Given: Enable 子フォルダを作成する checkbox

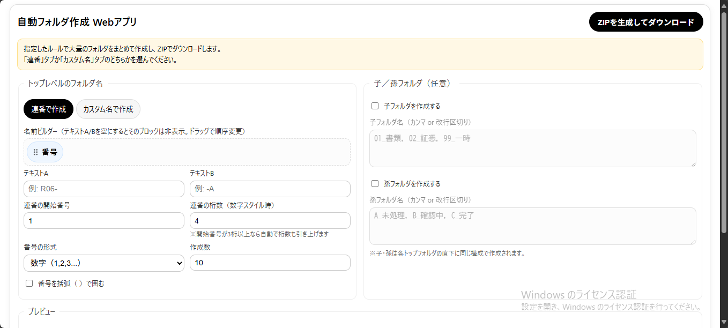Looking at the screenshot, I should click(x=375, y=106).
